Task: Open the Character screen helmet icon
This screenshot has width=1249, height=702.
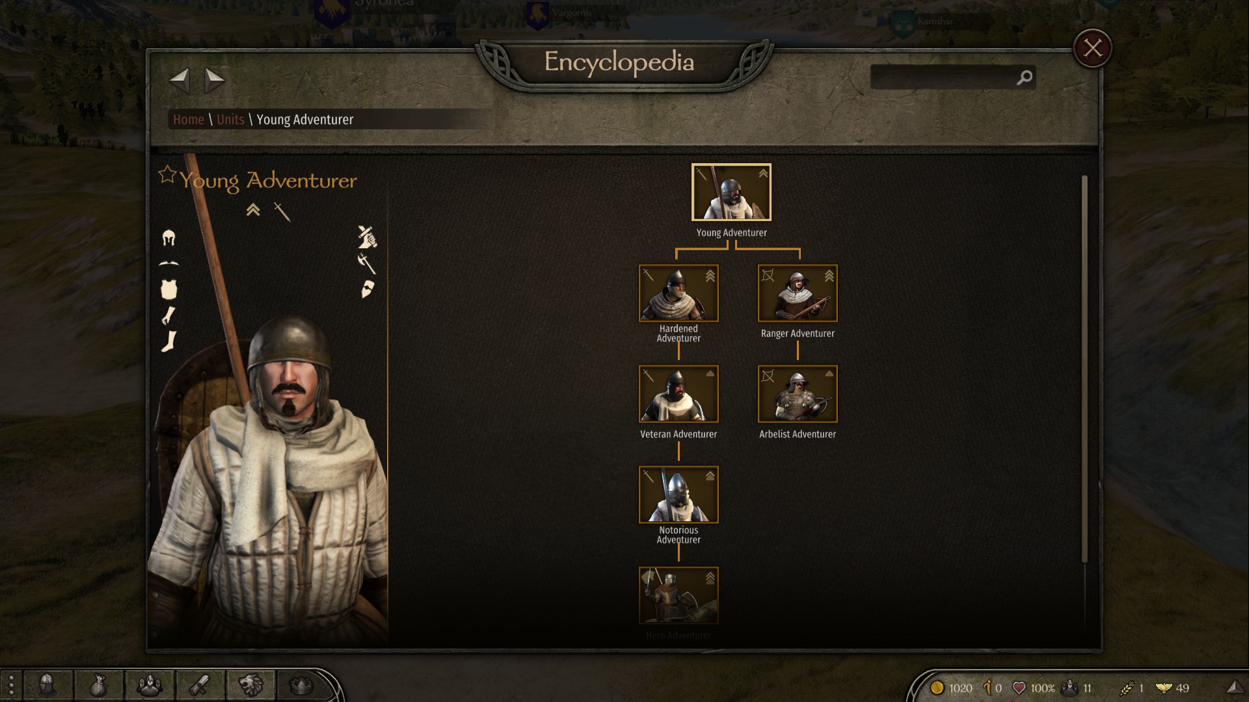Action: [x=47, y=685]
